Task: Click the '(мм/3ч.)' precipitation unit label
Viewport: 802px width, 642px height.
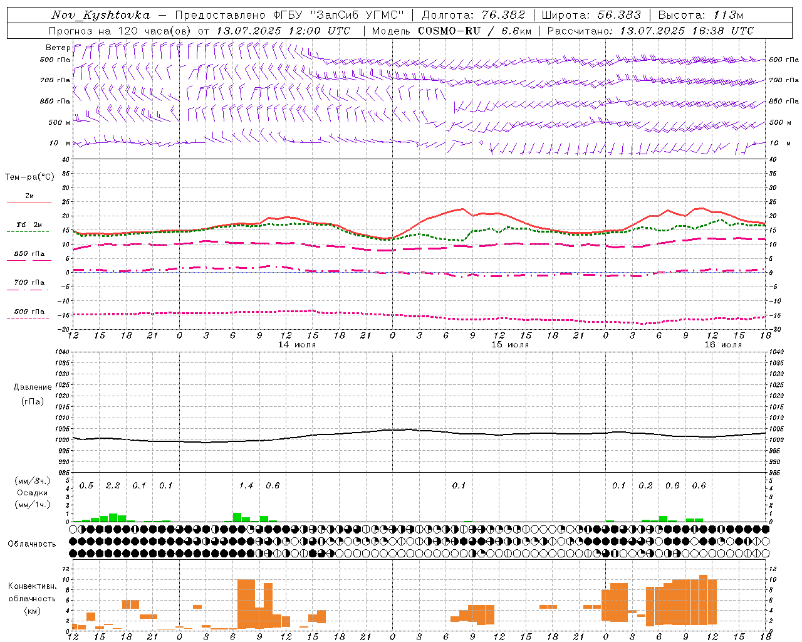Action: tap(33, 481)
